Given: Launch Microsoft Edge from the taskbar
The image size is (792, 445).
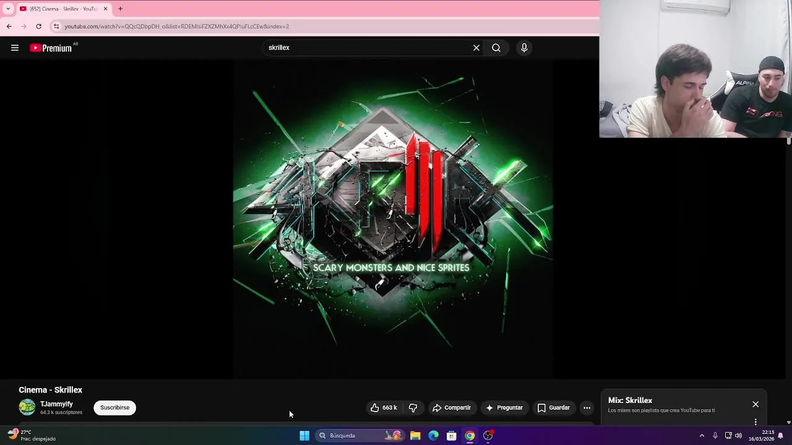Looking at the screenshot, I should (433, 436).
